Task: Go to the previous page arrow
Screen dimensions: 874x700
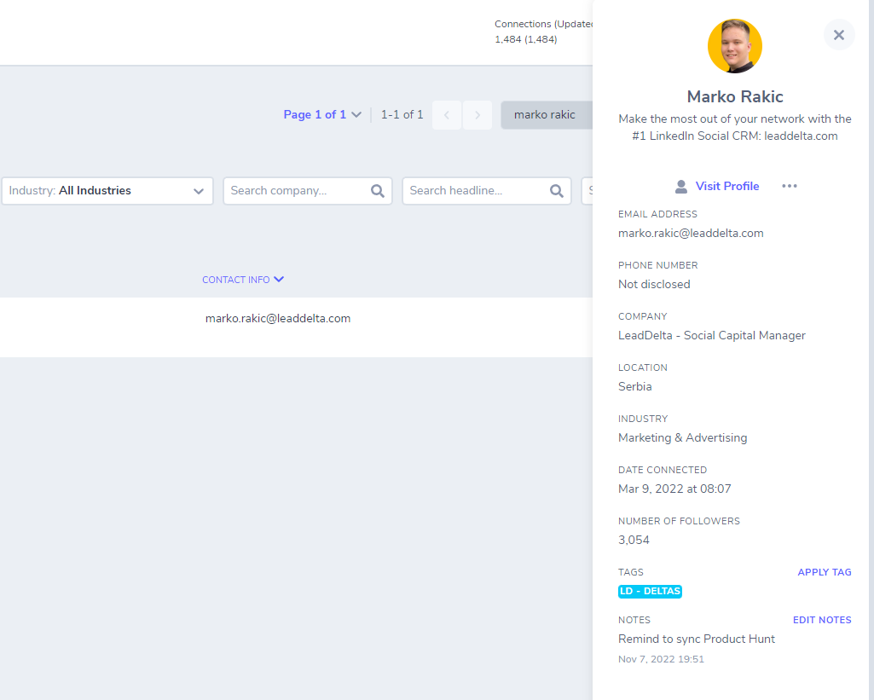Action: click(x=447, y=115)
